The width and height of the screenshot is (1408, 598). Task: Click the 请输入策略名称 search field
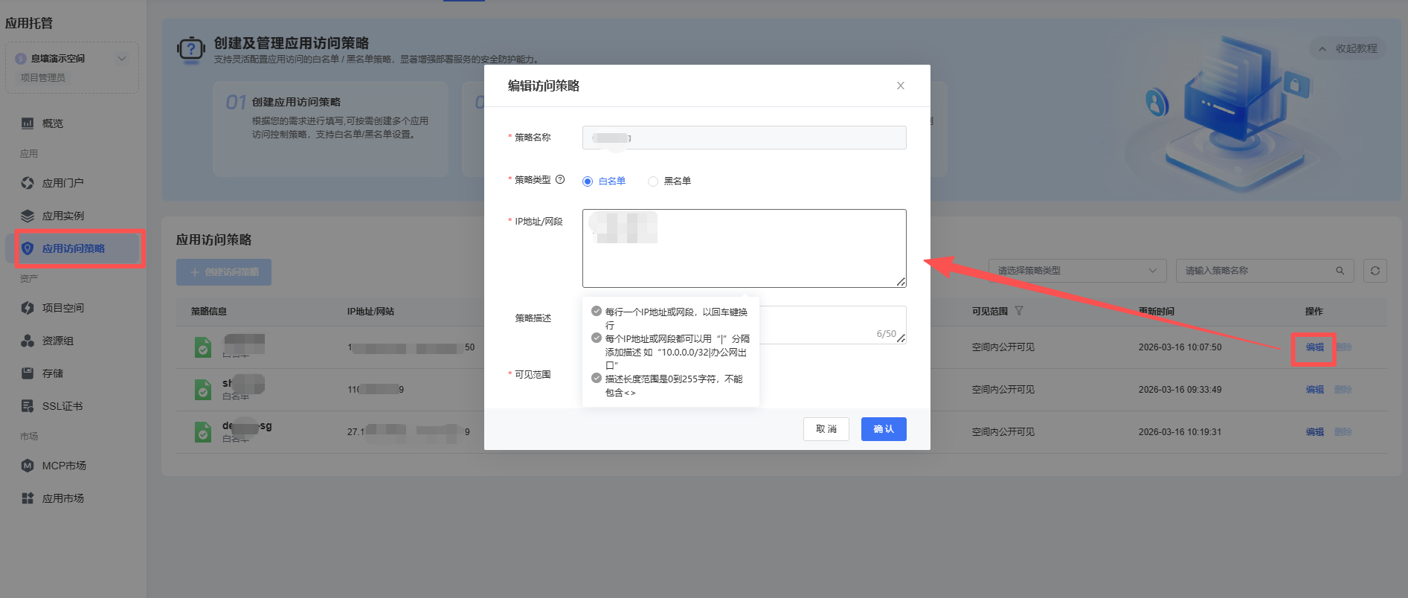point(1257,271)
